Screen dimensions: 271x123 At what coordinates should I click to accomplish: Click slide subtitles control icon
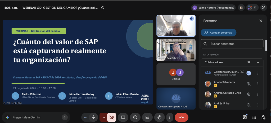(12, 103)
